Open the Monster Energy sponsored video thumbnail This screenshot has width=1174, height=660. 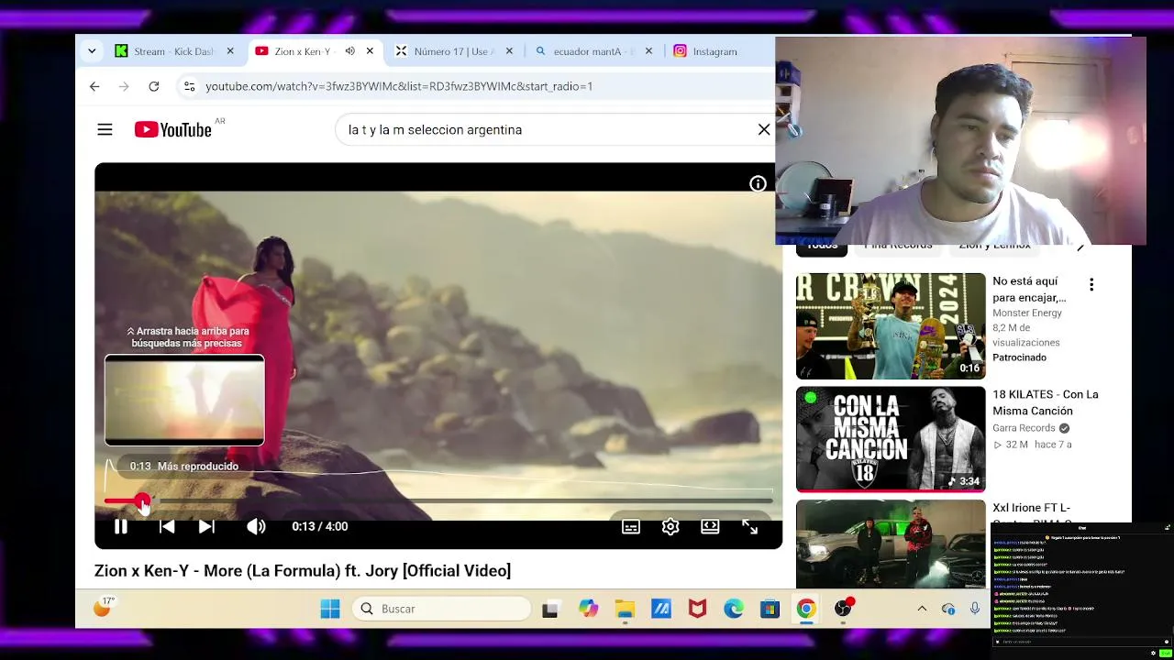click(x=891, y=325)
